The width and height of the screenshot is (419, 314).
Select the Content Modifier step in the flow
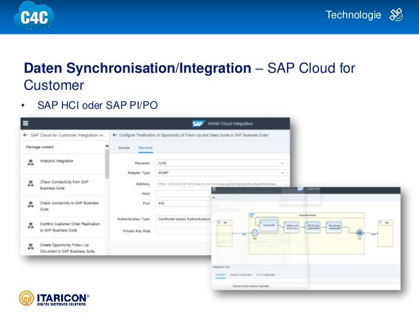coord(269,226)
